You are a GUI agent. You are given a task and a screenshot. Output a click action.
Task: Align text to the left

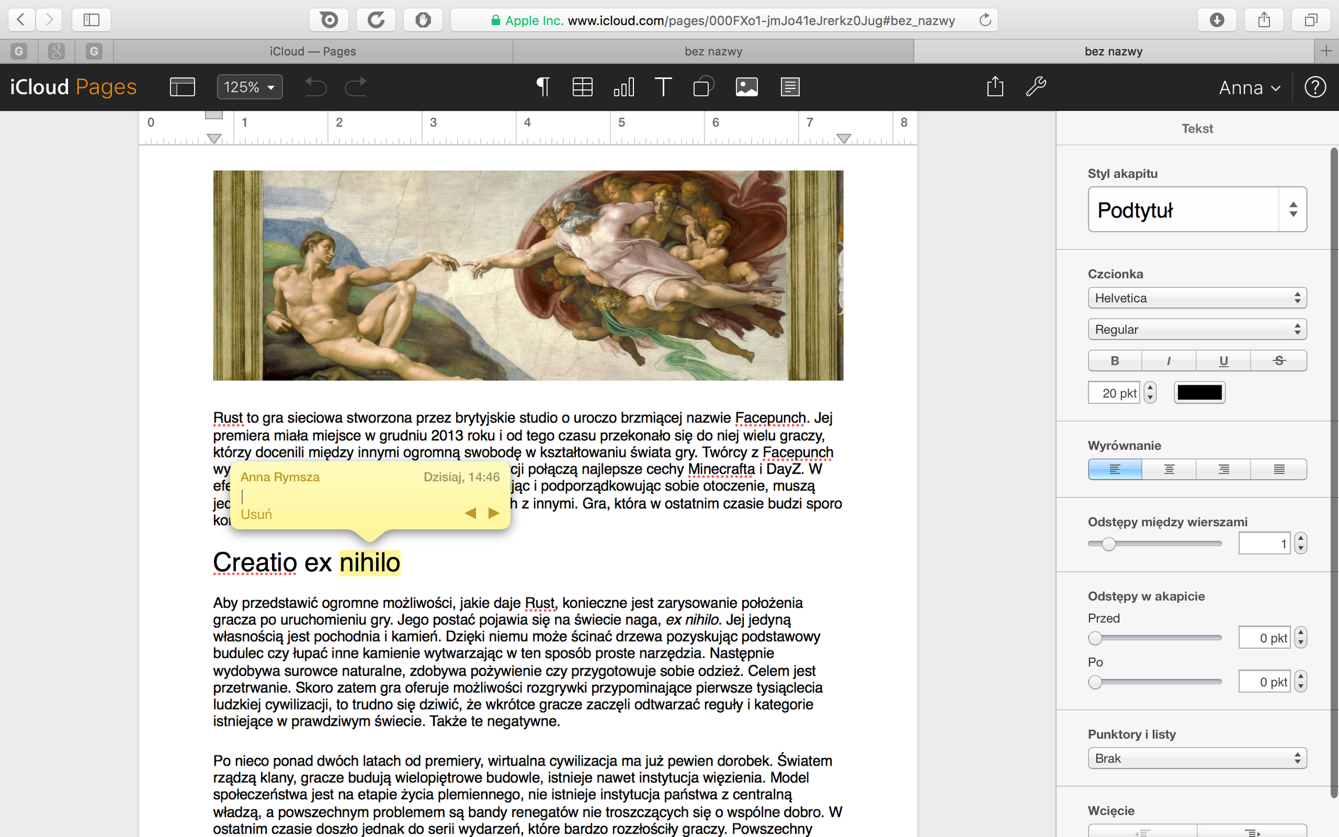pyautogui.click(x=1115, y=469)
